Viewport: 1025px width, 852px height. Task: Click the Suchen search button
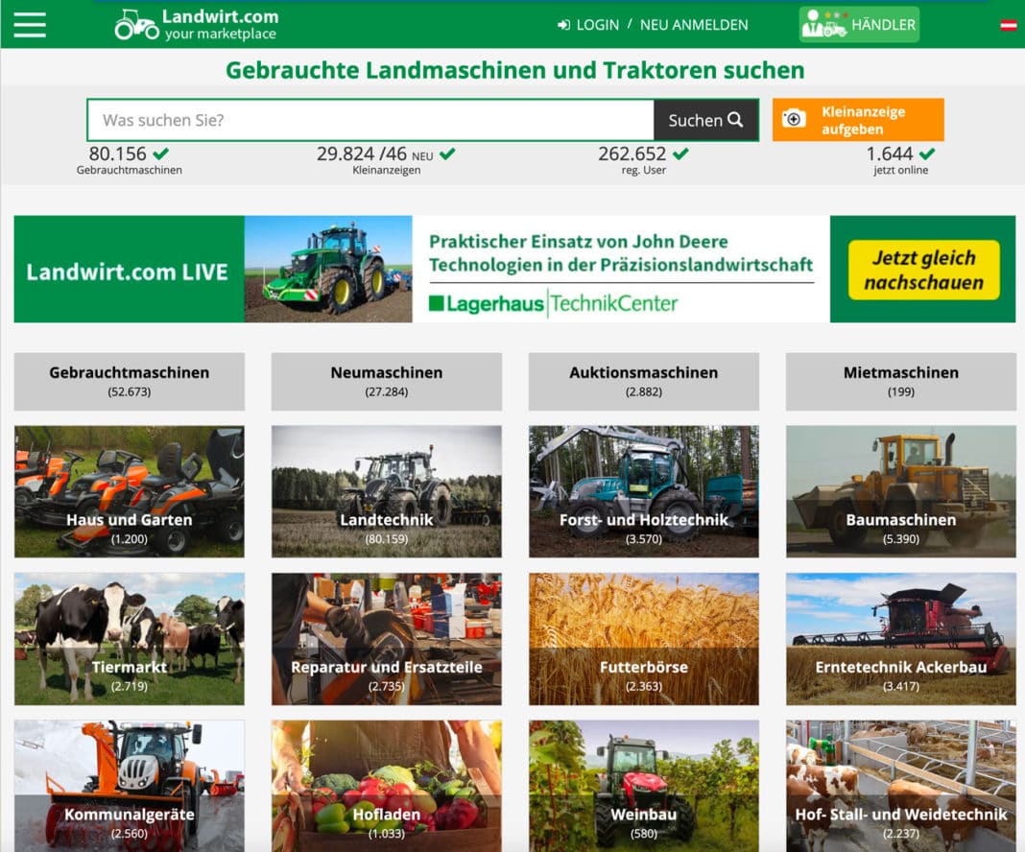(706, 120)
